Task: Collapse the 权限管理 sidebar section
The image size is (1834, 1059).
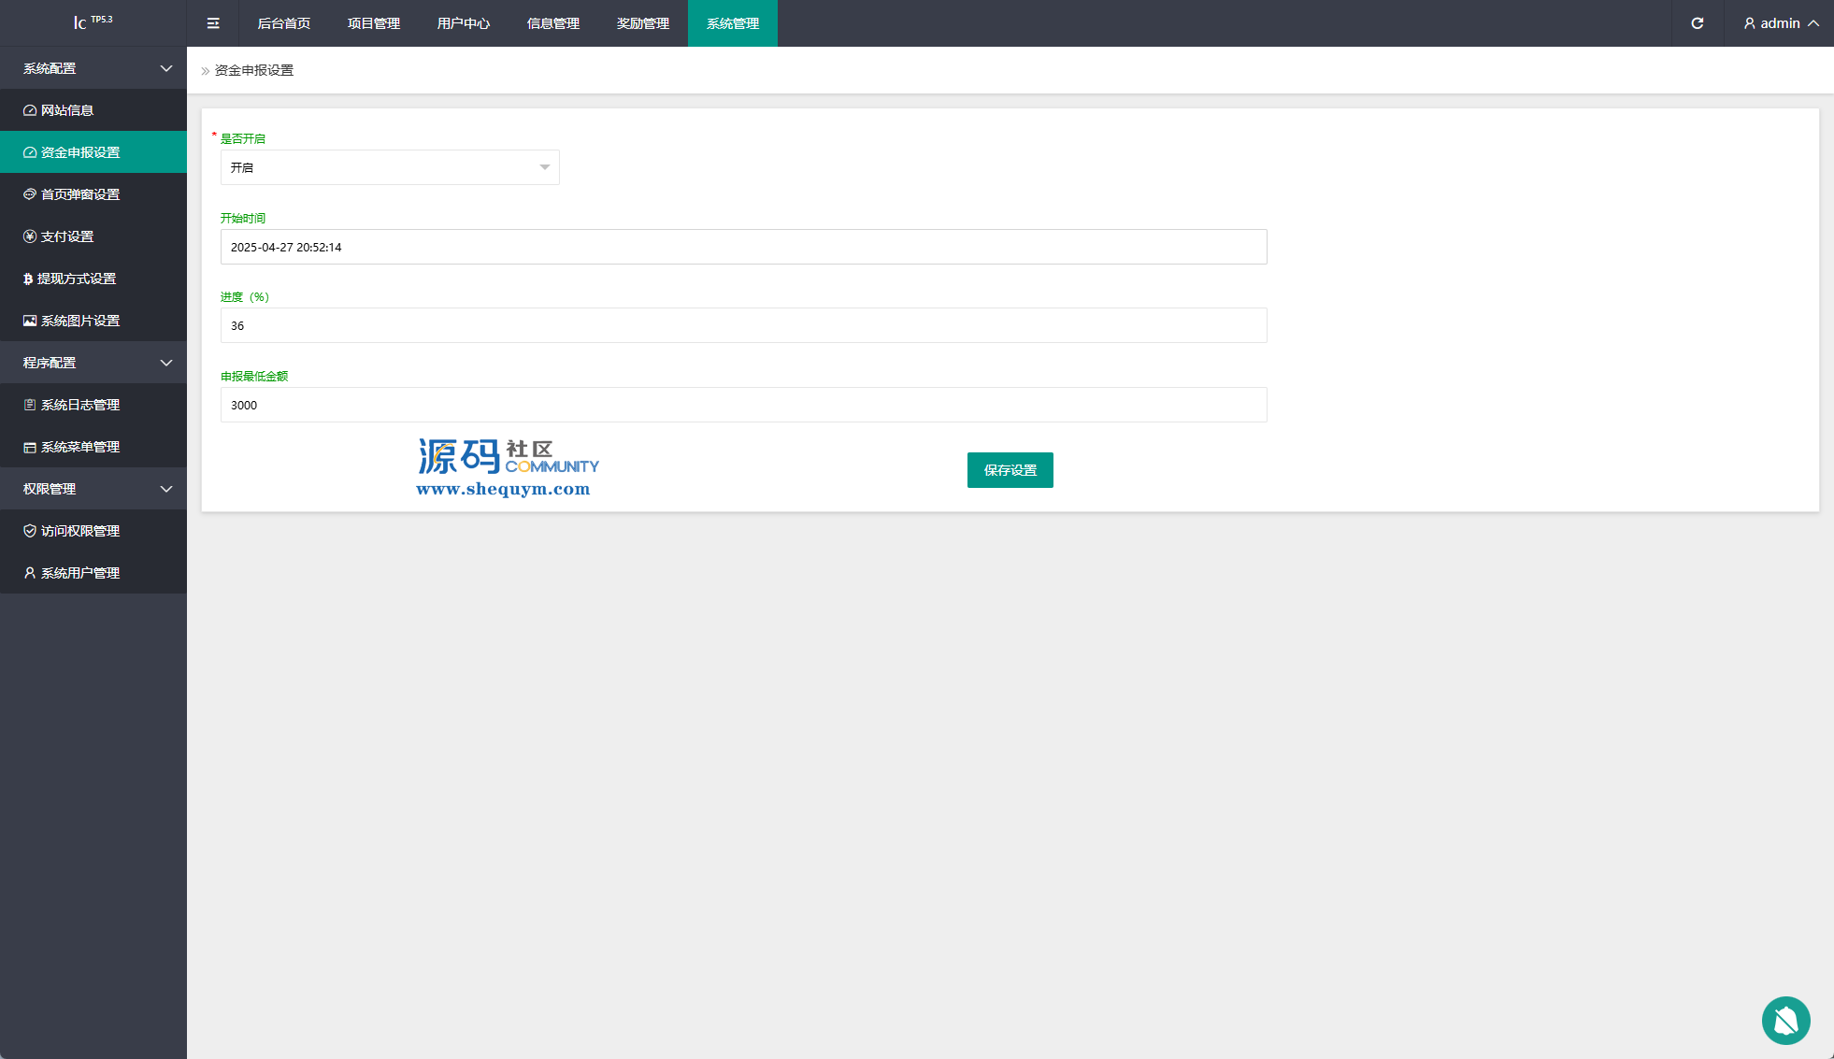Action: coord(93,489)
